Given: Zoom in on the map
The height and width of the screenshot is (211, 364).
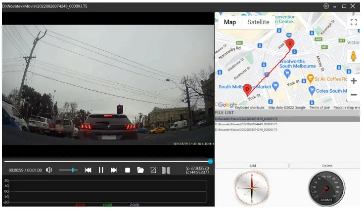Looking at the screenshot, I should tap(354, 81).
